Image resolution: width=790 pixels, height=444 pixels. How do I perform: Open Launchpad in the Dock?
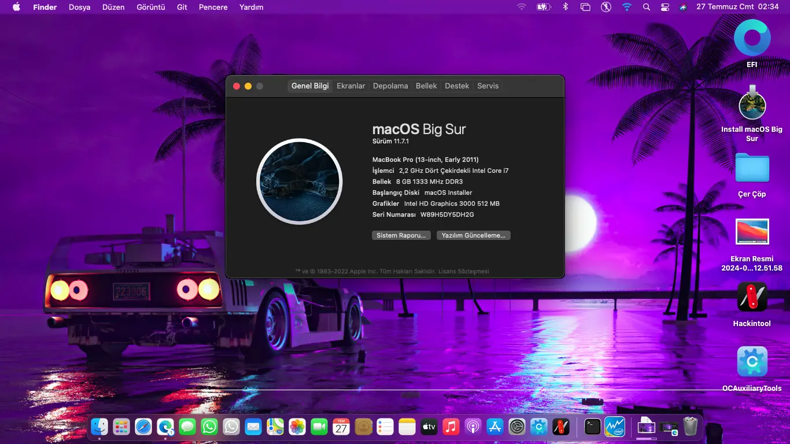[121, 427]
